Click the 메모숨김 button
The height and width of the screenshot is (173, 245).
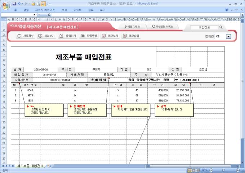(x=131, y=36)
